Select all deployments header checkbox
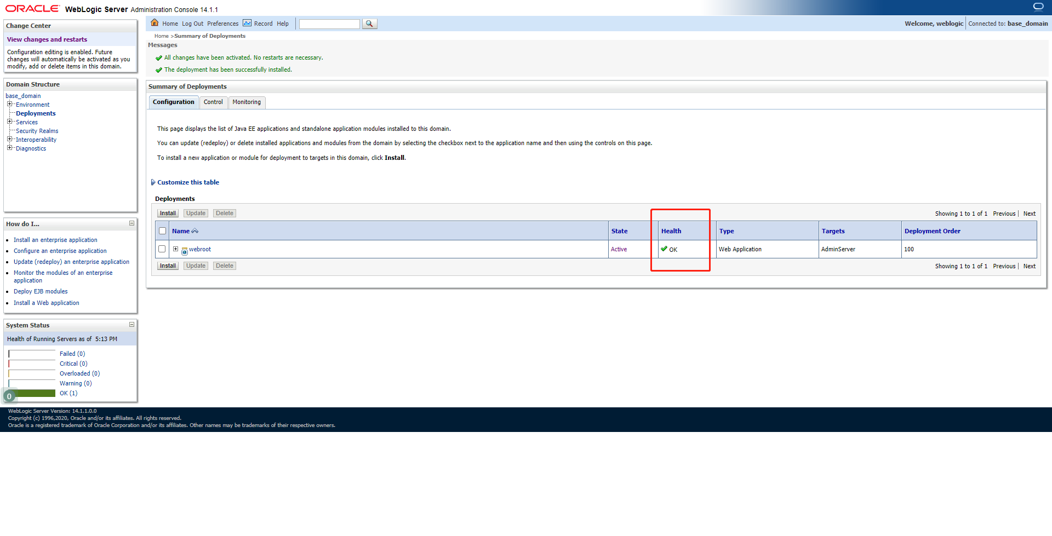This screenshot has width=1052, height=536. [162, 231]
